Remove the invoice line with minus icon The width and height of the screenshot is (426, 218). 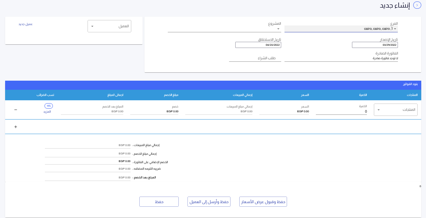tap(15, 110)
